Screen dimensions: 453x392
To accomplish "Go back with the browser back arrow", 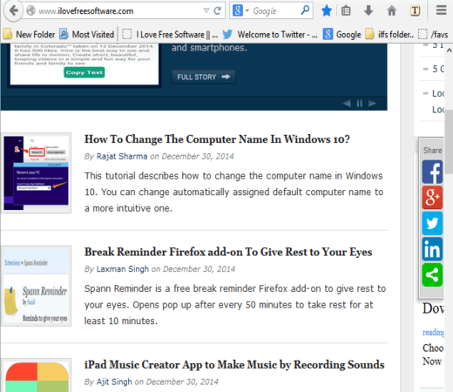I will (x=13, y=10).
